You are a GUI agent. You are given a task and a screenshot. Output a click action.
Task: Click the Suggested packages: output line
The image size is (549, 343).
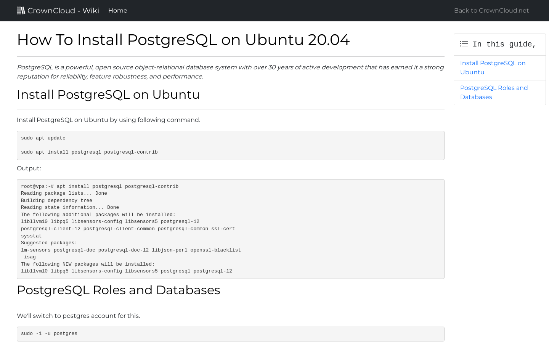(x=49, y=243)
